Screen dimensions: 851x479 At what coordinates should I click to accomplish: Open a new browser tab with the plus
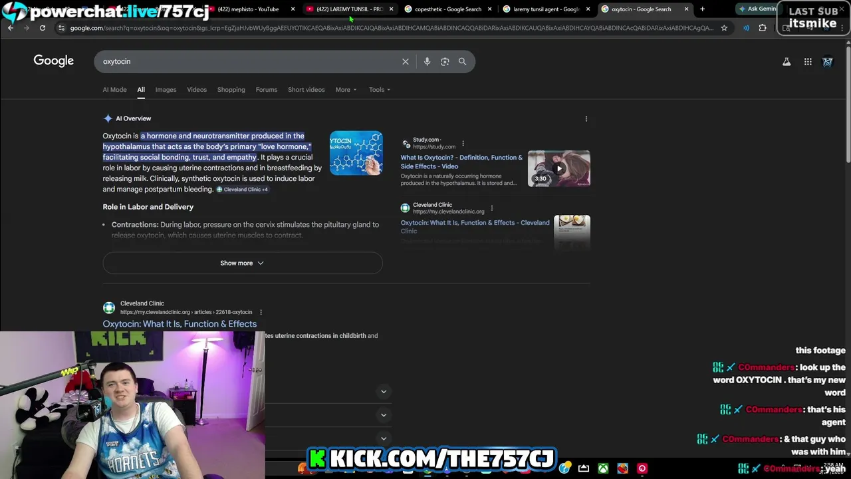[702, 9]
